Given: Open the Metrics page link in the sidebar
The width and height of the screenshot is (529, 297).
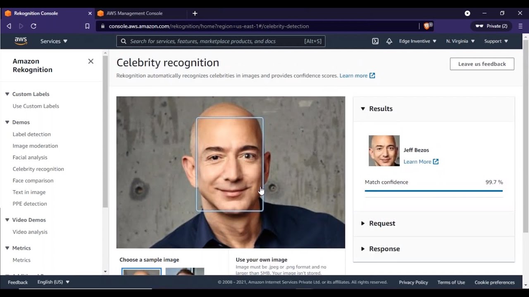Looking at the screenshot, I should [21, 260].
